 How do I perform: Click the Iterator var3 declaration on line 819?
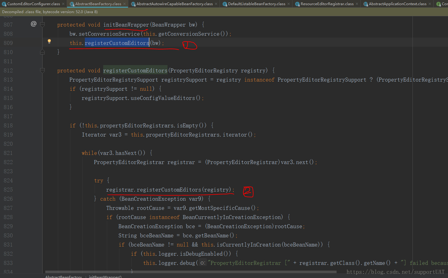tap(102, 135)
